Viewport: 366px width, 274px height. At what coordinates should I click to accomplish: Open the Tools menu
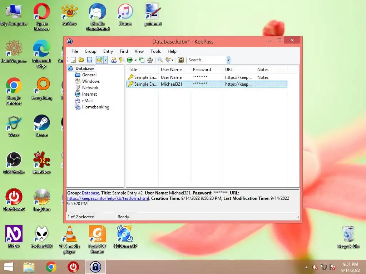156,51
